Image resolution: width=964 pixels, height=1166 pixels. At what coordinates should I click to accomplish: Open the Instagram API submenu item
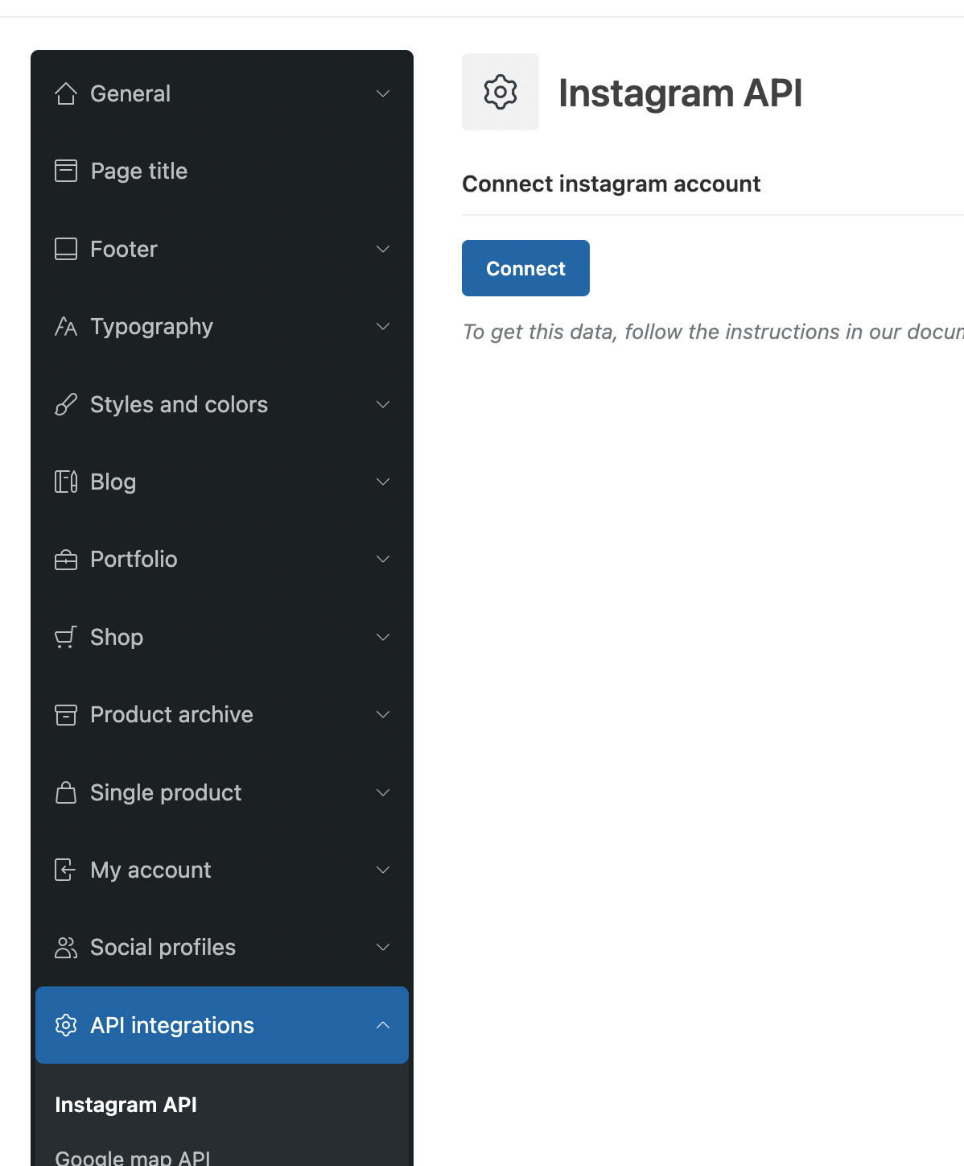click(x=126, y=1105)
